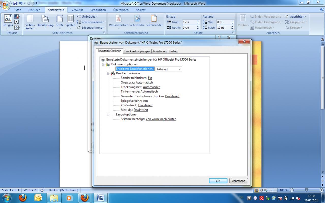The height and width of the screenshot is (203, 325).
Task: Open the Umbrüche breaks dropdown
Action: [87, 17]
